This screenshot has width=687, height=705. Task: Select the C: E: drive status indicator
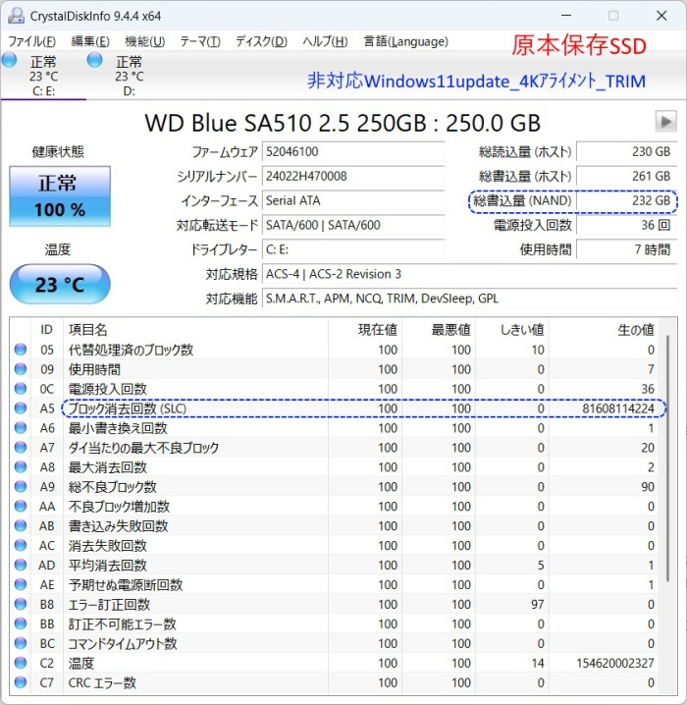point(43,75)
